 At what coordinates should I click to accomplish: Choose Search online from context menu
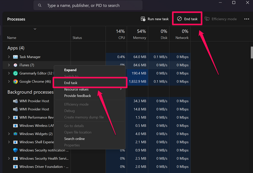click(74, 139)
